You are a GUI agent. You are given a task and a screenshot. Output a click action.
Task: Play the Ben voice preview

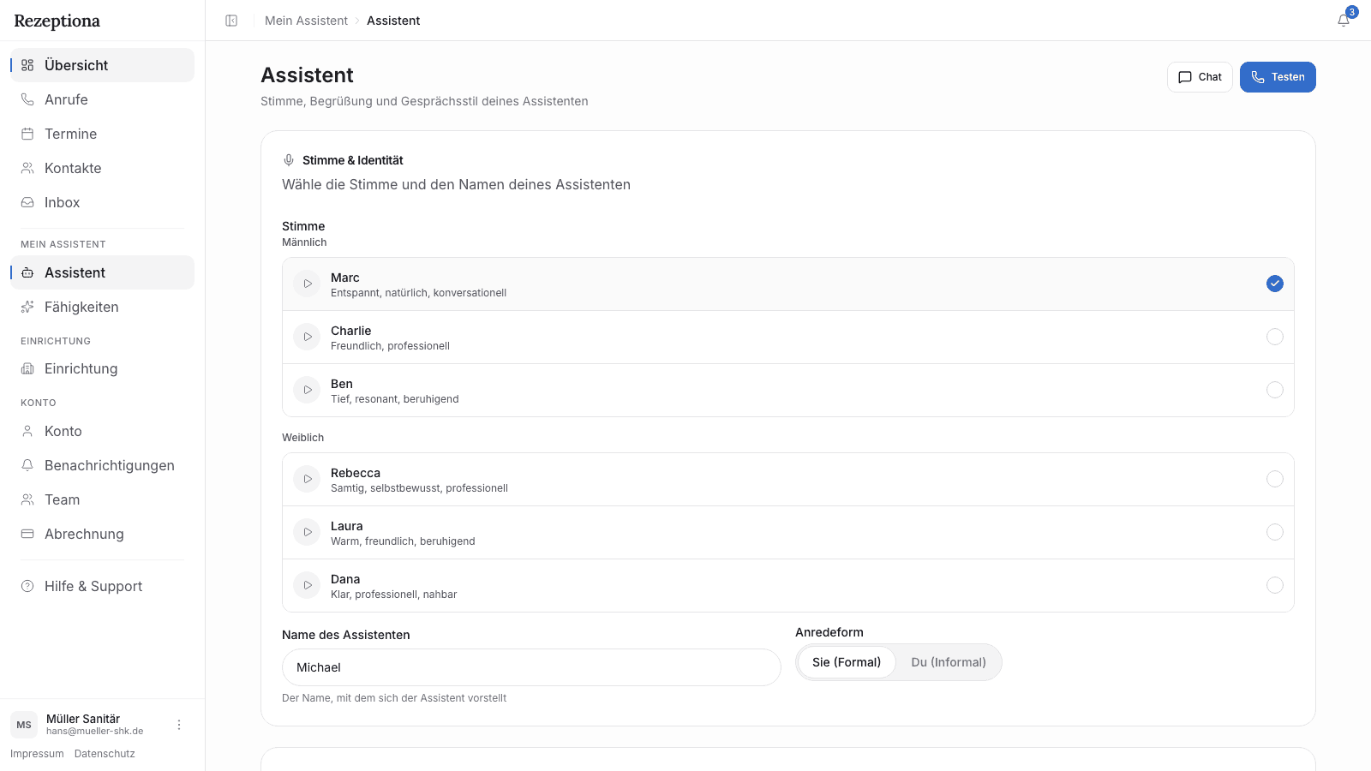[x=307, y=390]
